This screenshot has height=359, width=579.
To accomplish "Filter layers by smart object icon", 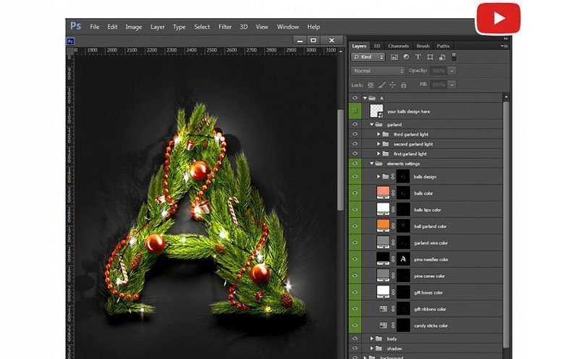I will 442,57.
